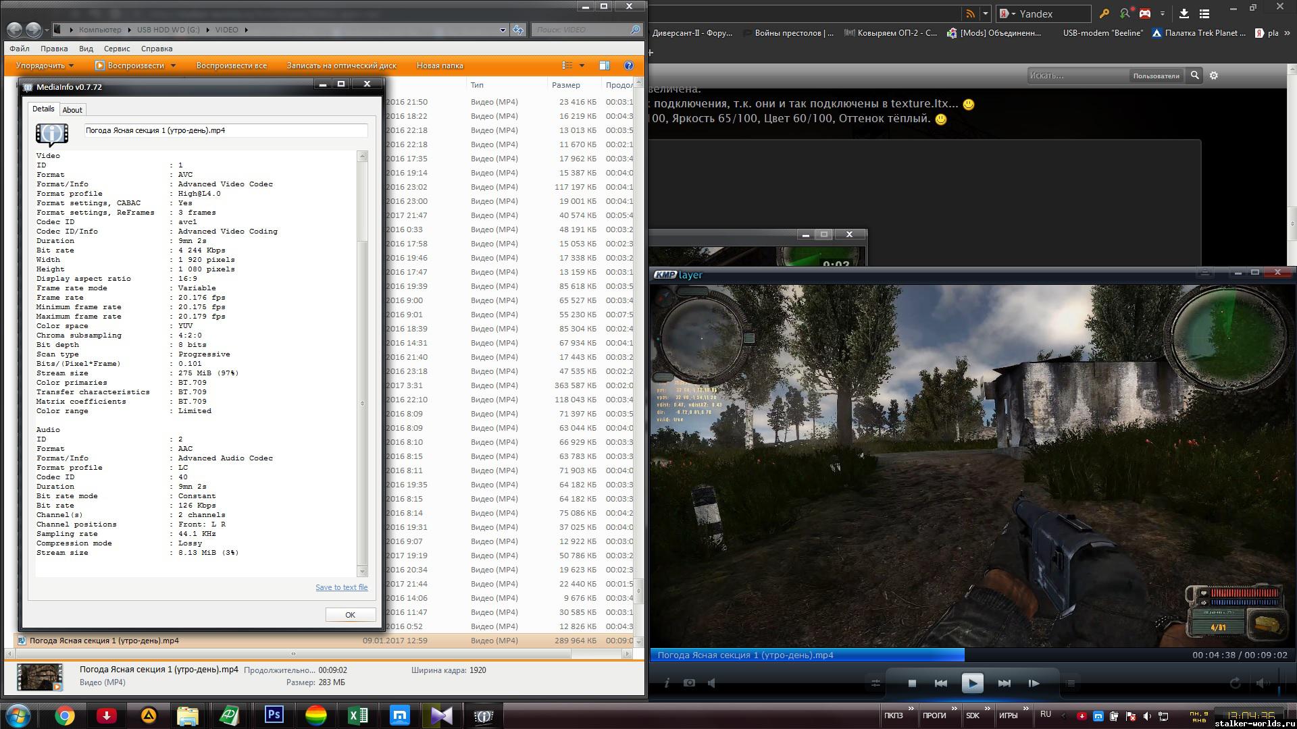Jump to previous track in KMPlayer
1297x729 pixels.
point(941,683)
